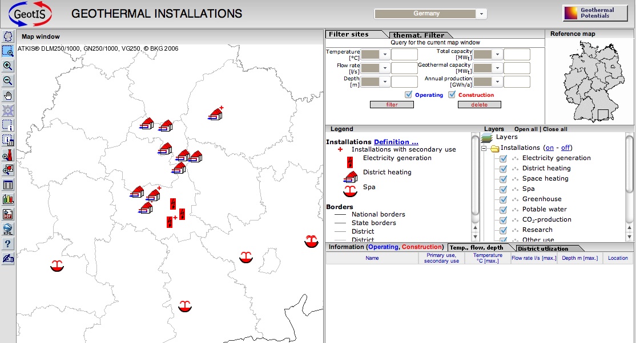Image resolution: width=636 pixels, height=343 pixels.
Task: Open the help tool
Action: click(x=7, y=243)
